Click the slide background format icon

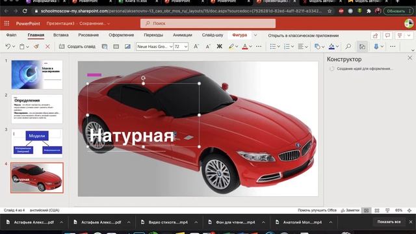127,46
